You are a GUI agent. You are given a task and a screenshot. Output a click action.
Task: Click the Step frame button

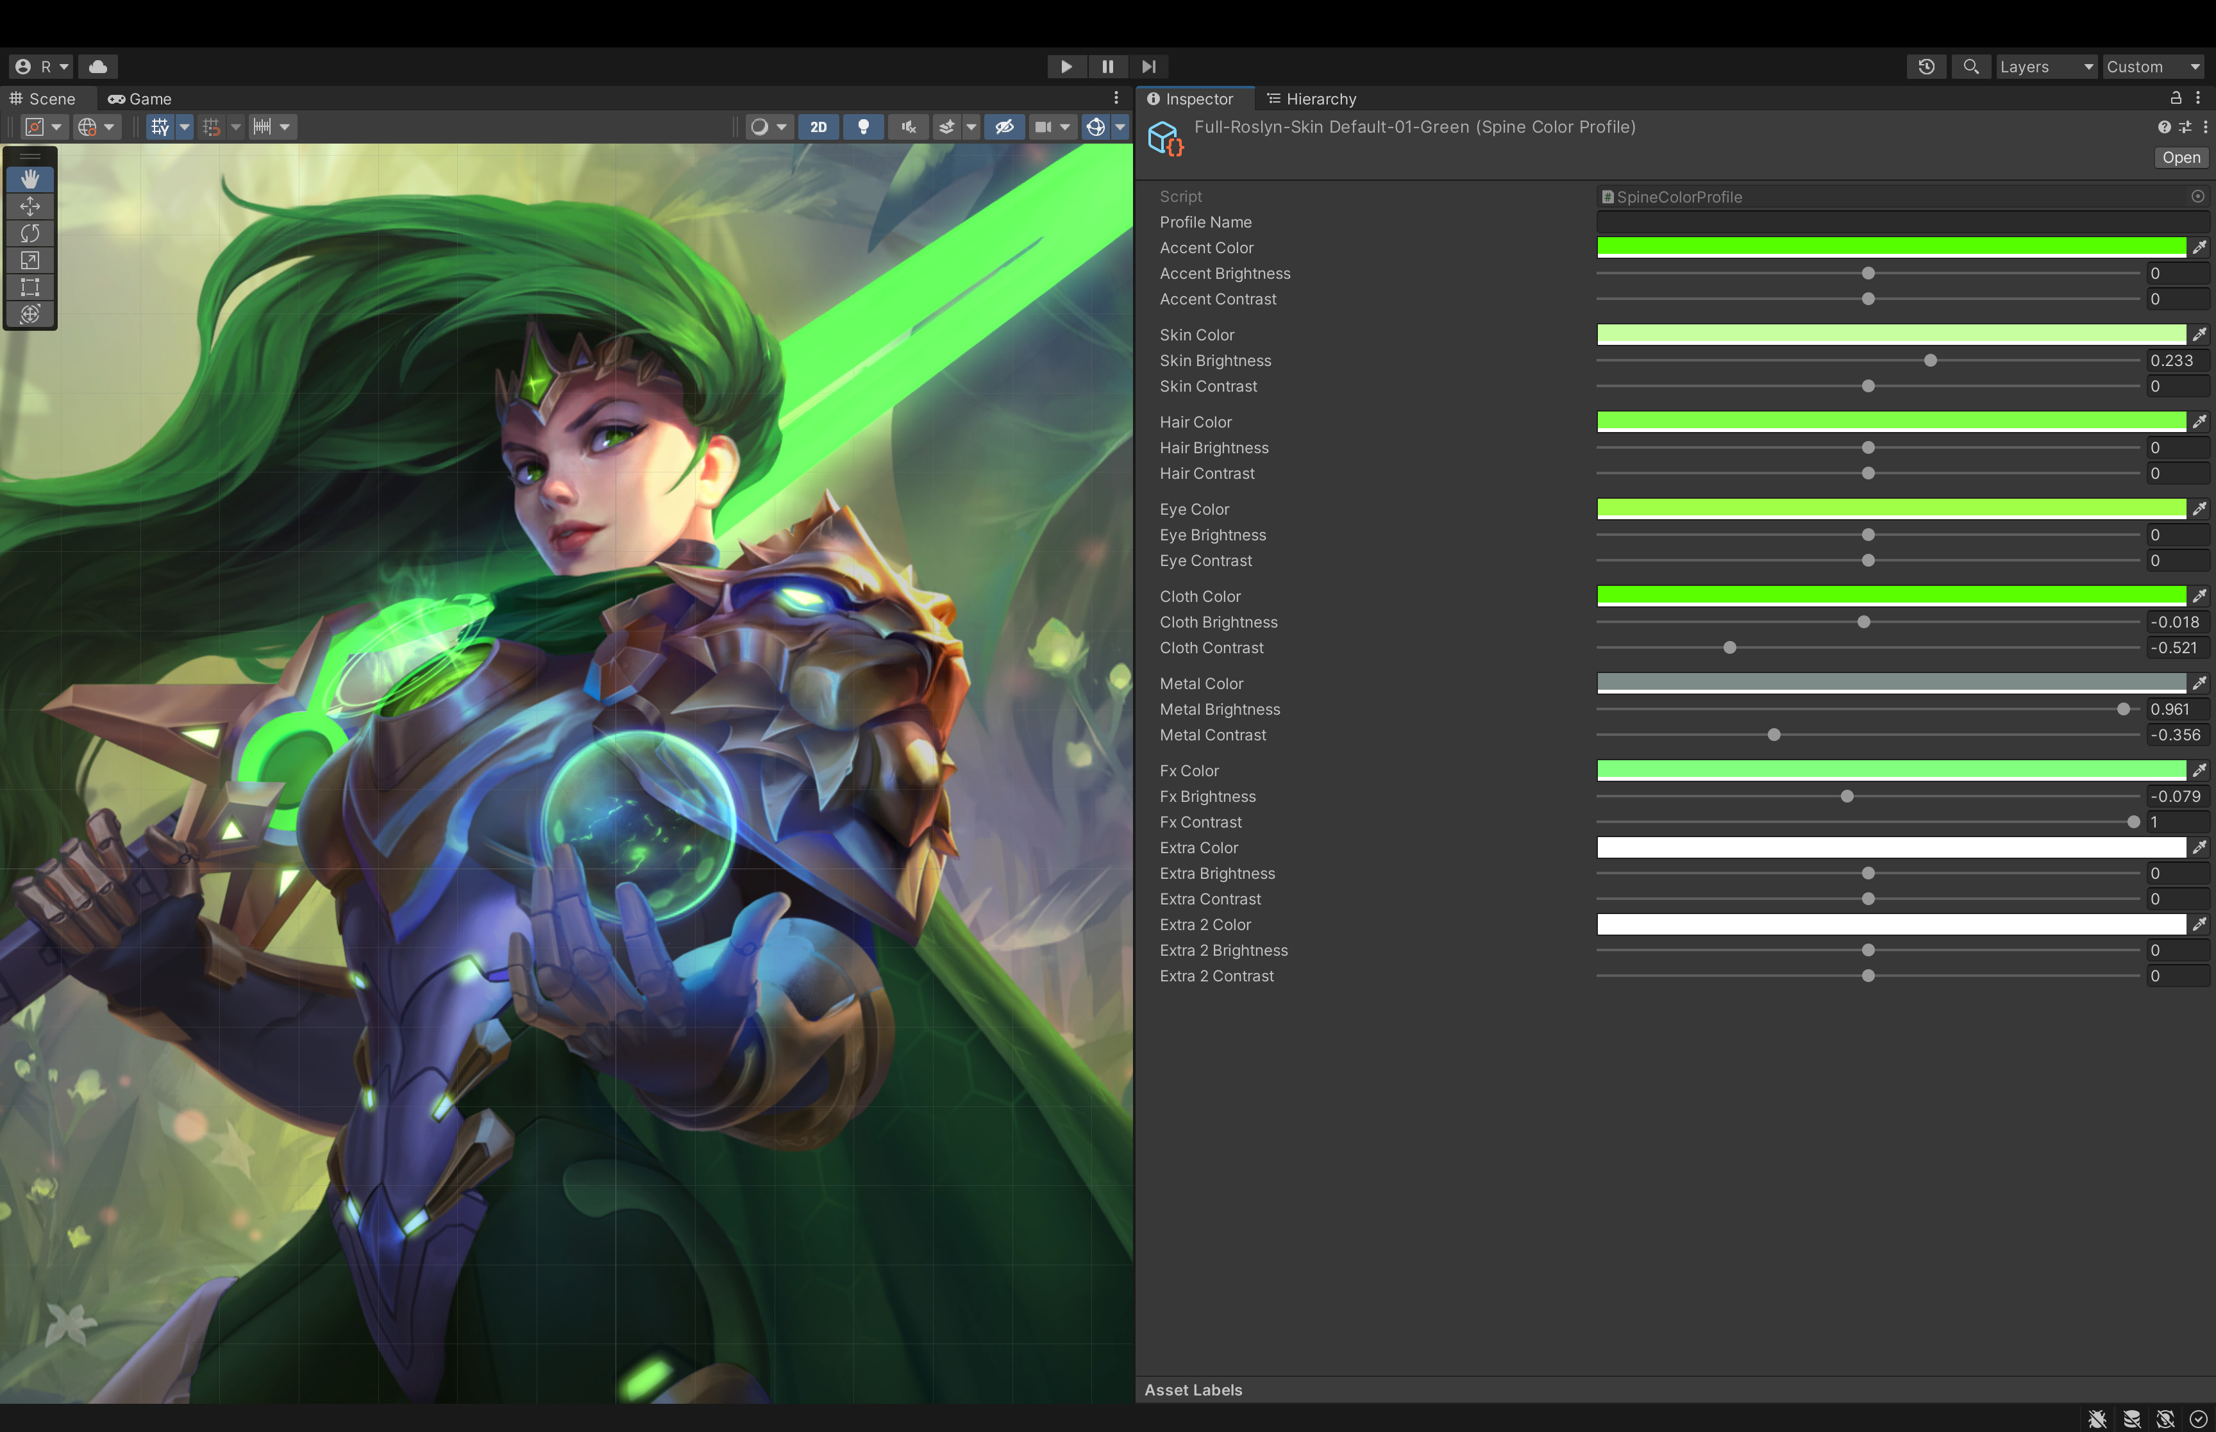coord(1148,67)
